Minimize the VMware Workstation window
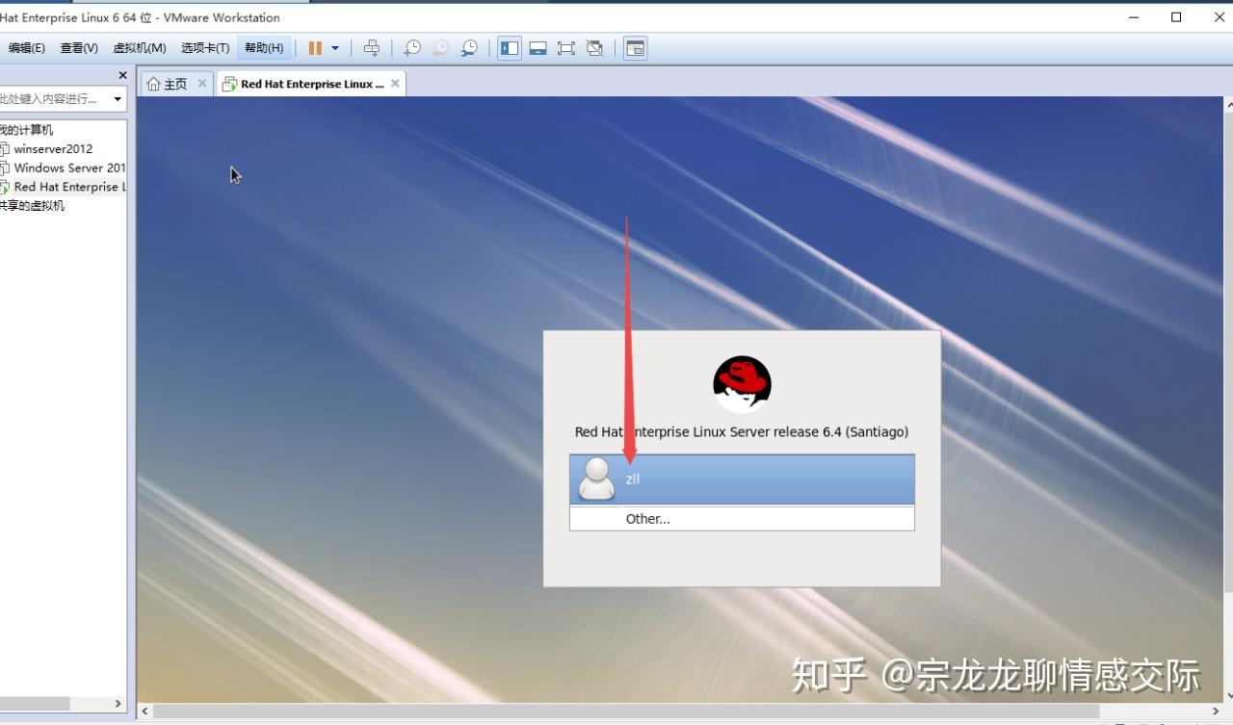Image resolution: width=1233 pixels, height=725 pixels. tap(1133, 16)
